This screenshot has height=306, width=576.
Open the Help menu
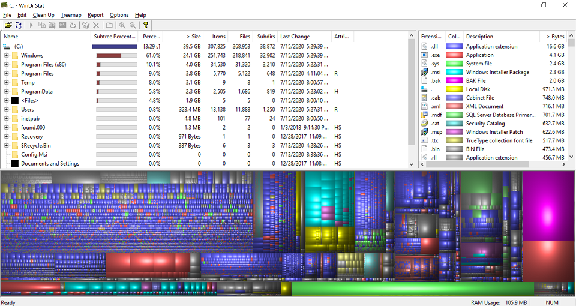point(140,15)
